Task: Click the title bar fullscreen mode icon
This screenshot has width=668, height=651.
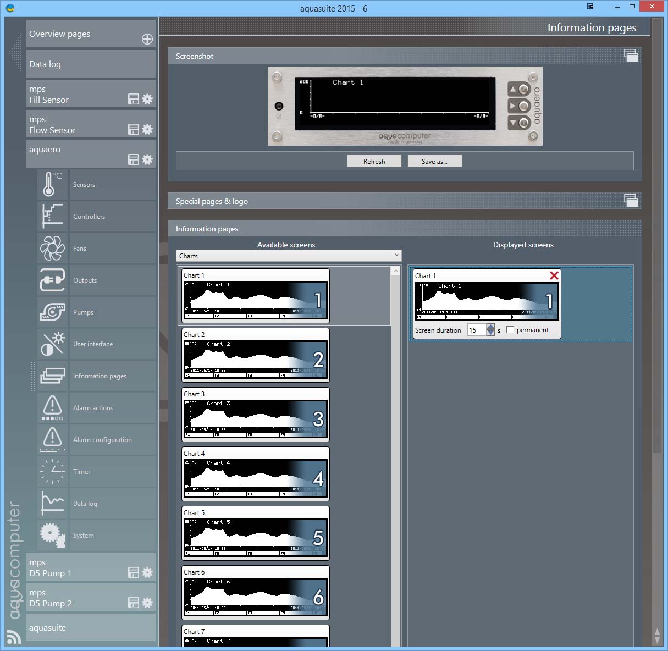Action: point(590,7)
